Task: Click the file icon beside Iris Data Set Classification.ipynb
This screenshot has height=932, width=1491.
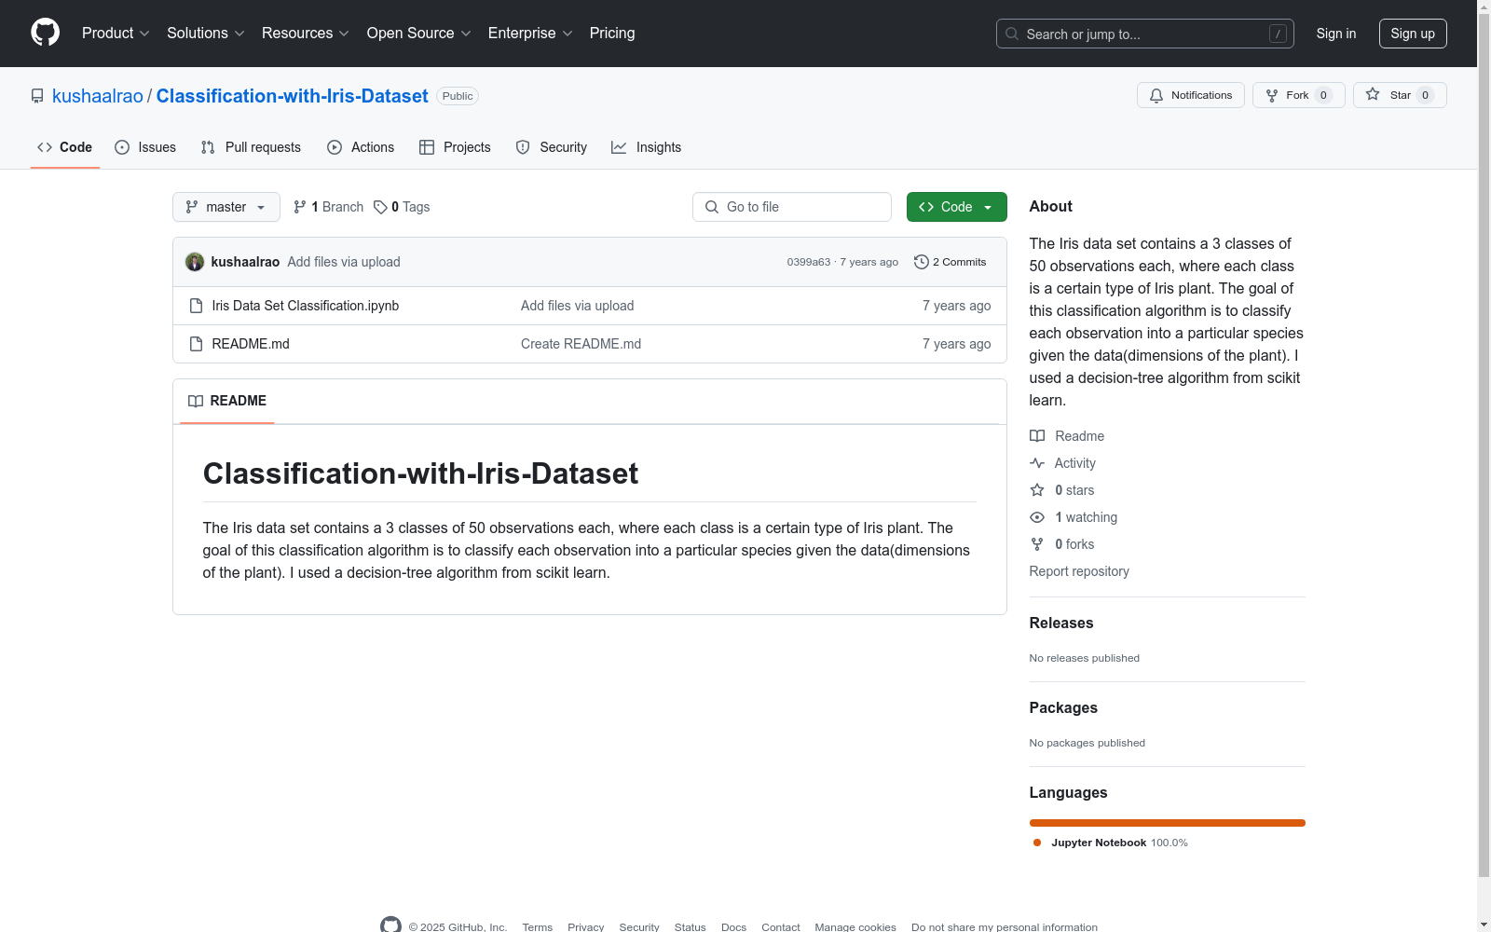Action: click(x=196, y=306)
